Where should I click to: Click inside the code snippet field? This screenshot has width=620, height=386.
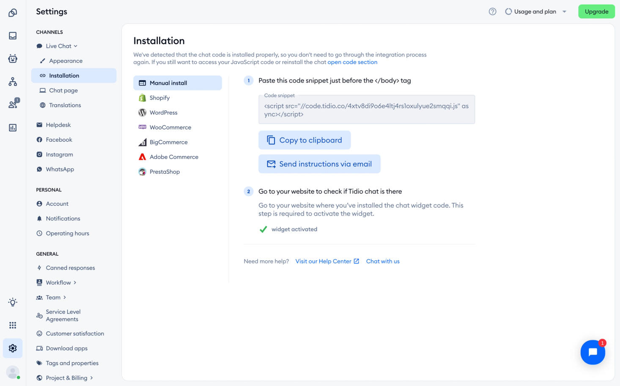pos(367,110)
